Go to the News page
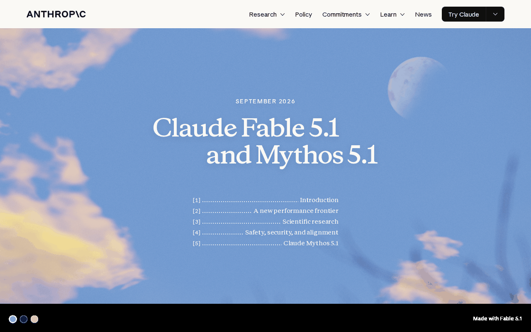This screenshot has height=332, width=531. tap(423, 14)
